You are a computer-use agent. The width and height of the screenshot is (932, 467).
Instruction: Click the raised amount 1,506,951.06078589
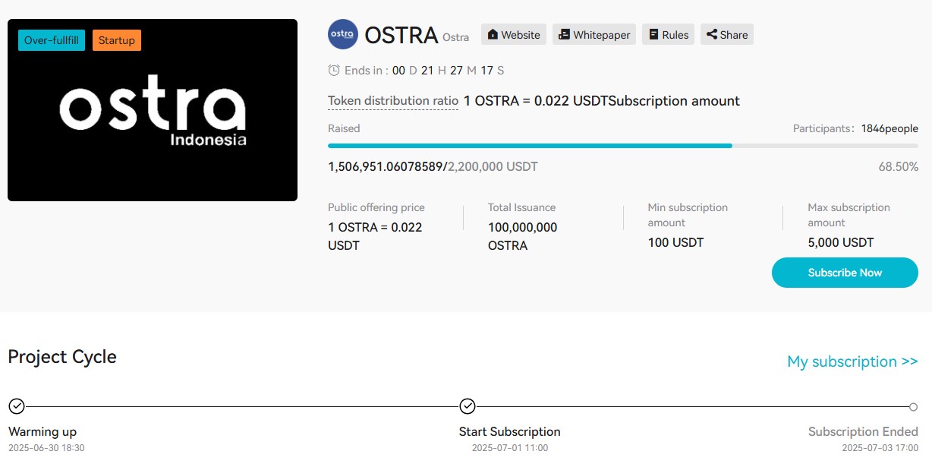[386, 166]
